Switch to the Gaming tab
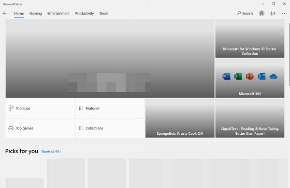290x188 pixels. pos(35,14)
